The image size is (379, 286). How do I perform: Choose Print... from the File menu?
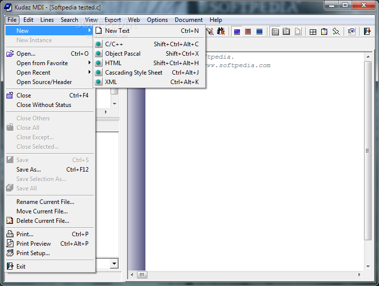(x=49, y=234)
